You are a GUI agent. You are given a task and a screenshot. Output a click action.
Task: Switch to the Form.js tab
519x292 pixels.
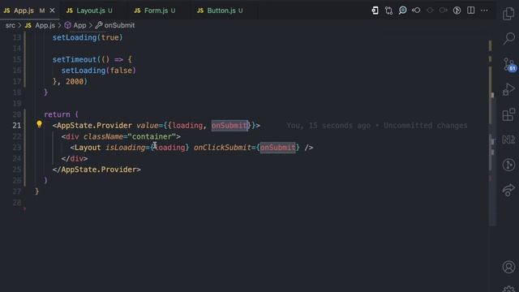(156, 11)
